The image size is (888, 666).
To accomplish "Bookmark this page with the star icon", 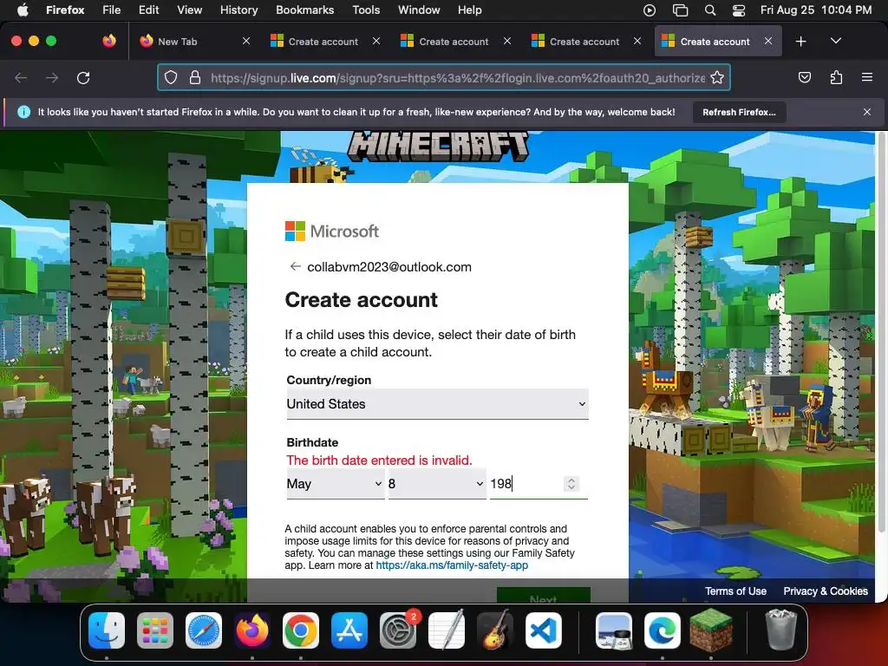I will pyautogui.click(x=717, y=77).
